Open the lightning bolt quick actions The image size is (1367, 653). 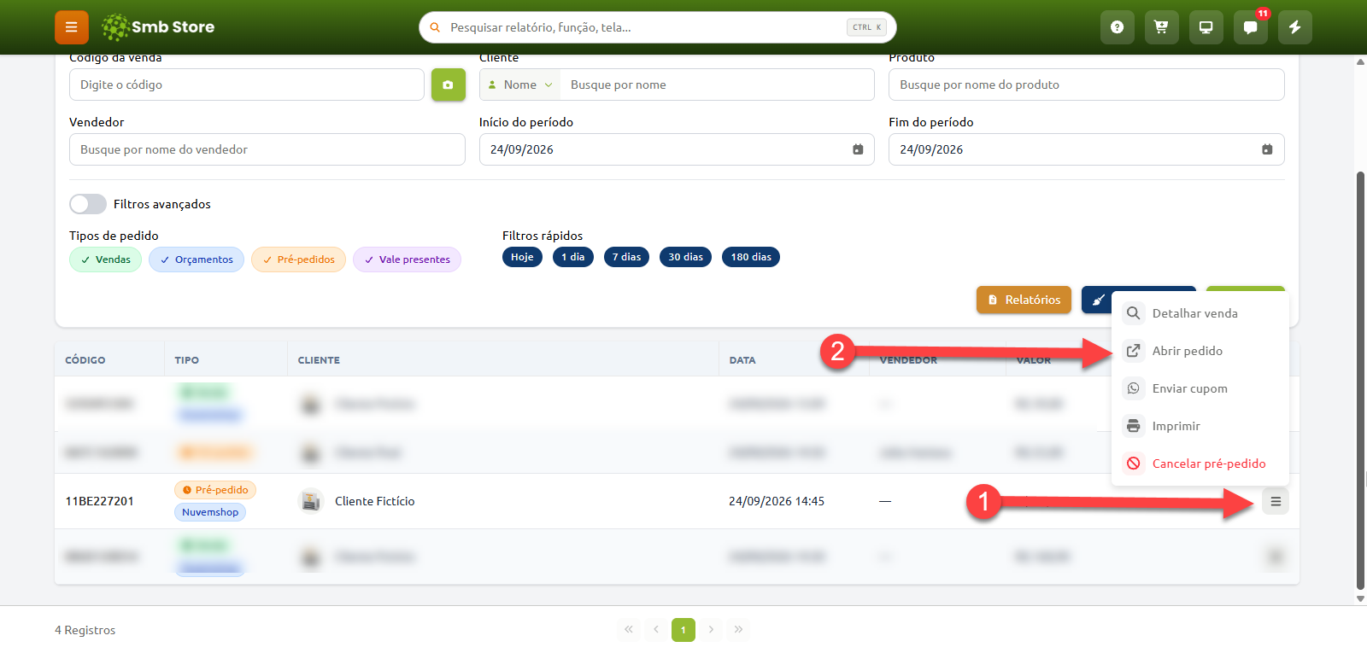click(1294, 27)
